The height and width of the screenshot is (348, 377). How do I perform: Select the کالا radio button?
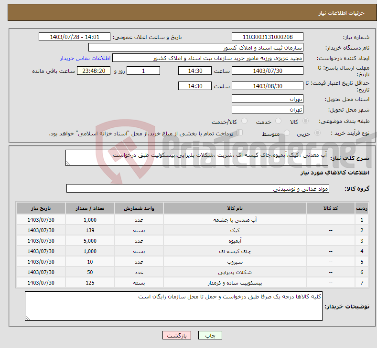point(305,121)
